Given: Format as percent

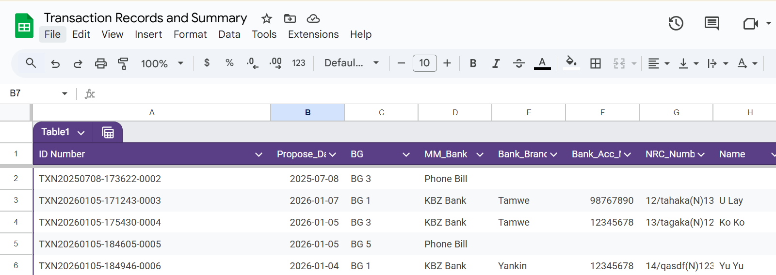Looking at the screenshot, I should pos(229,63).
